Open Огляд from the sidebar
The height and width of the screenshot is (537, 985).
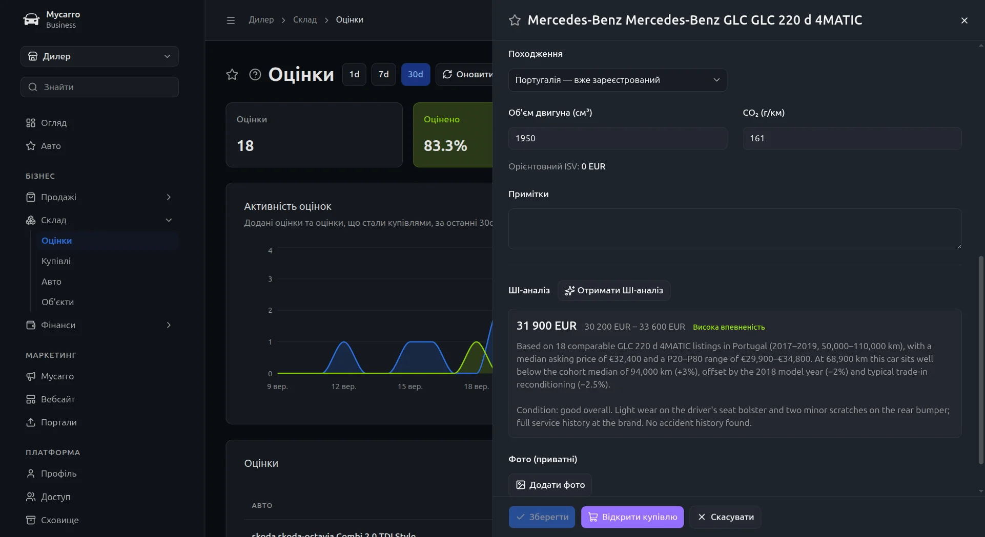(99, 123)
